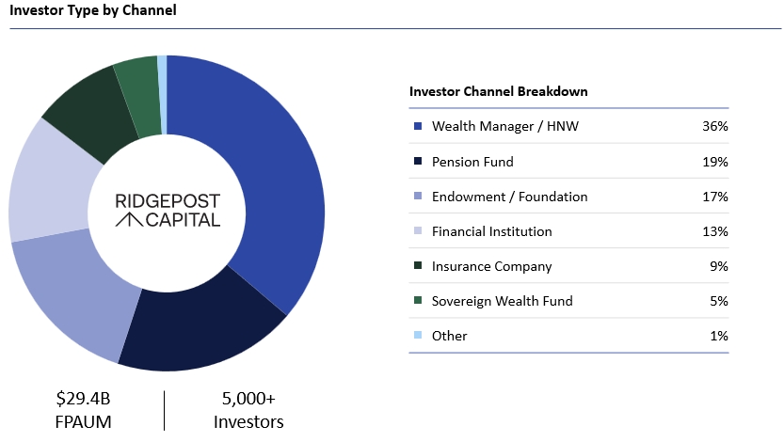Viewport: 784px width, 442px height.
Task: Click the Investor Channel Breakdown table header
Action: click(499, 91)
